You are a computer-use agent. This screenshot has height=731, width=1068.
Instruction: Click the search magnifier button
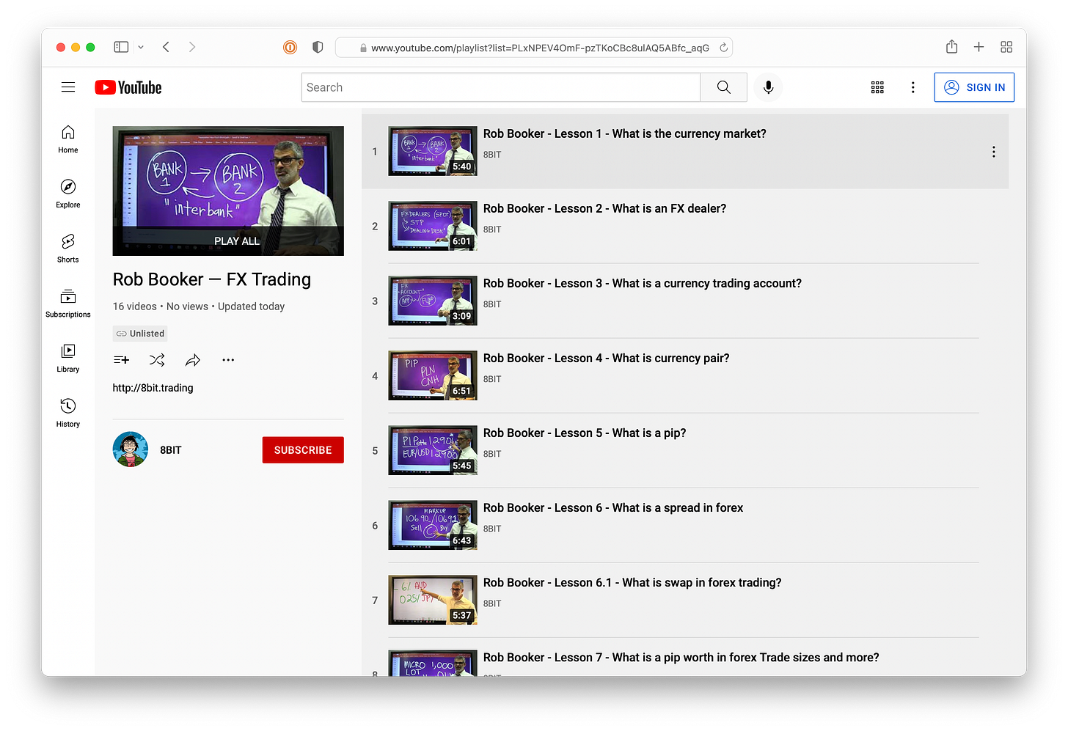pos(723,87)
